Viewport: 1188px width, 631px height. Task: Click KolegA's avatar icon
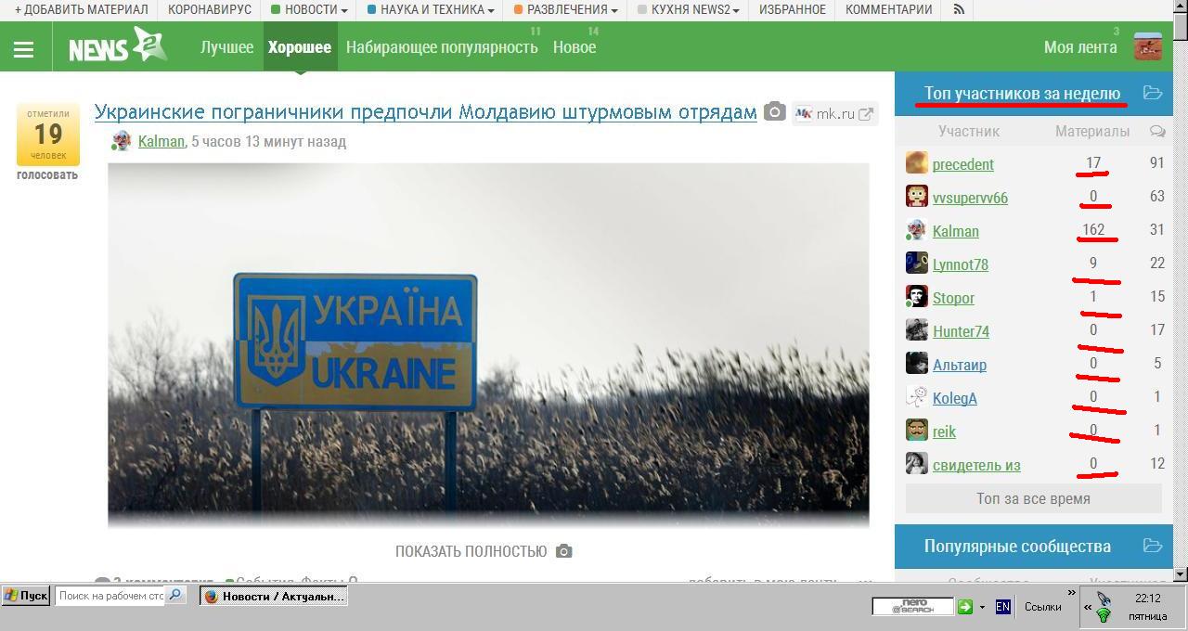917,397
